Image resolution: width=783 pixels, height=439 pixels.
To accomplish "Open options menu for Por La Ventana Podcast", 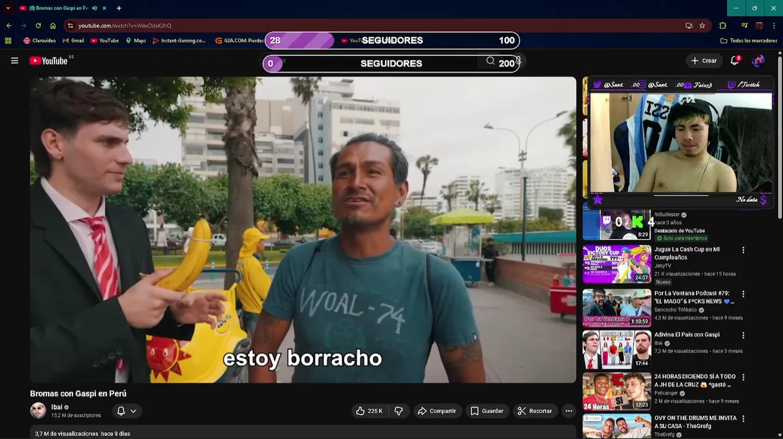I will [x=743, y=294].
